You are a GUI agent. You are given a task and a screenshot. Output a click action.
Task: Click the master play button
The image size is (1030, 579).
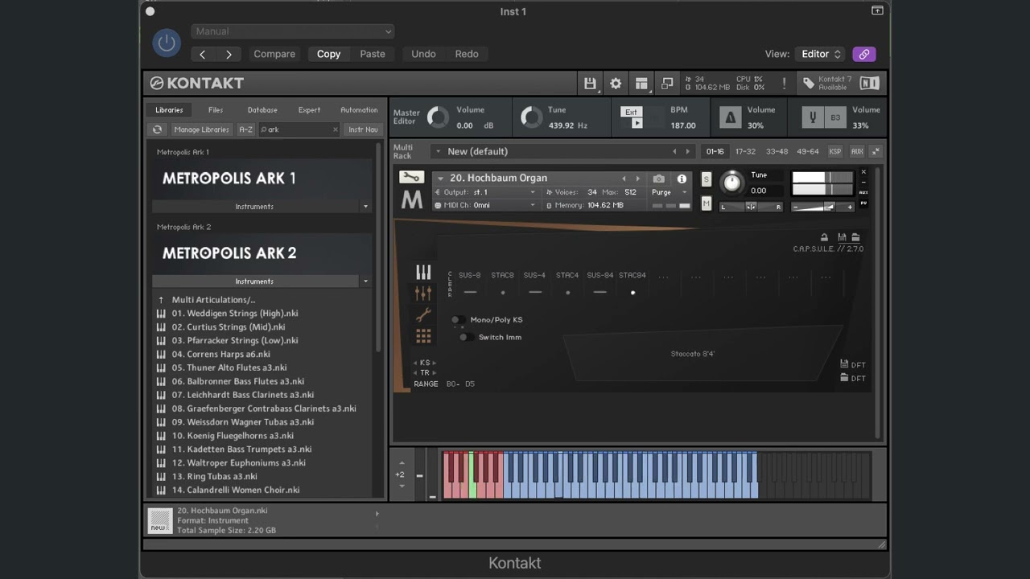637,123
